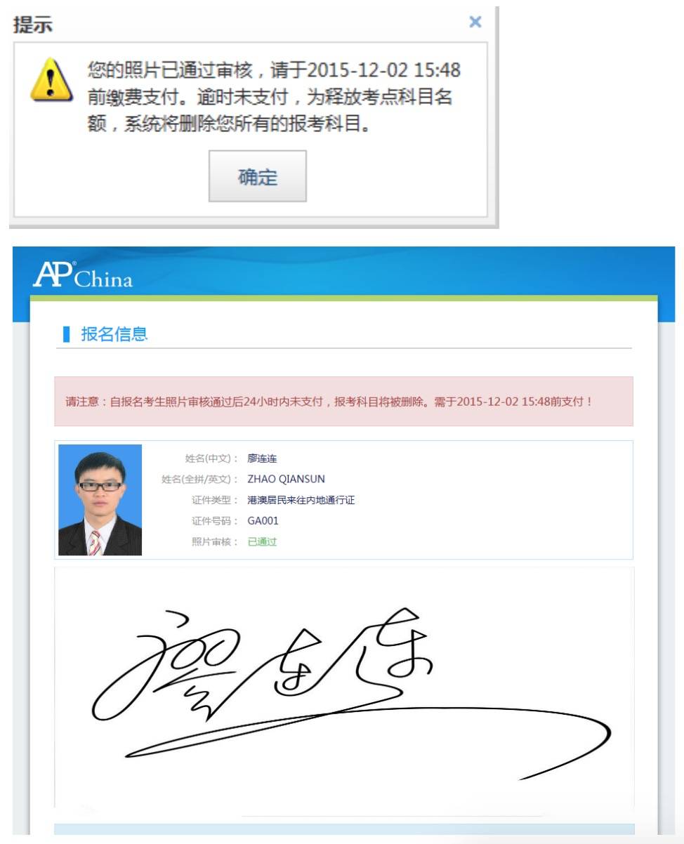Click the 姓名(全拼/英文) label

[200, 480]
